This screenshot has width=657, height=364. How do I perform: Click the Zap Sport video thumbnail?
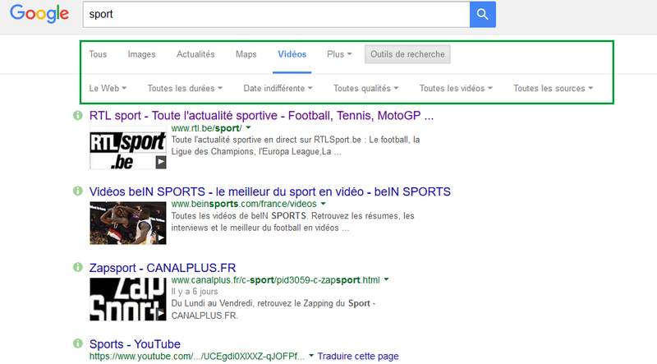128,299
